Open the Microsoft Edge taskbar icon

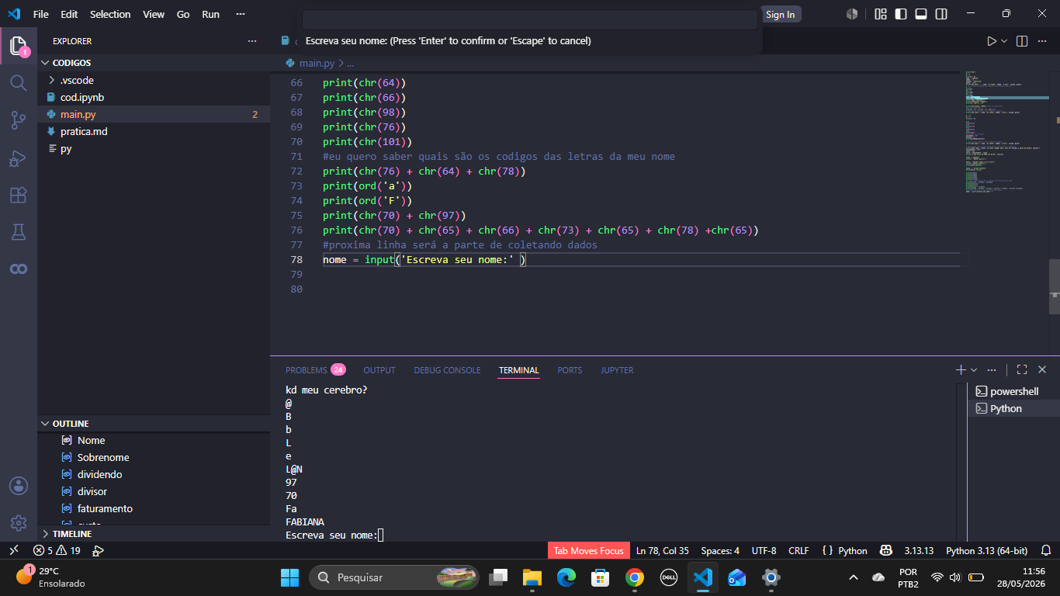coord(566,577)
